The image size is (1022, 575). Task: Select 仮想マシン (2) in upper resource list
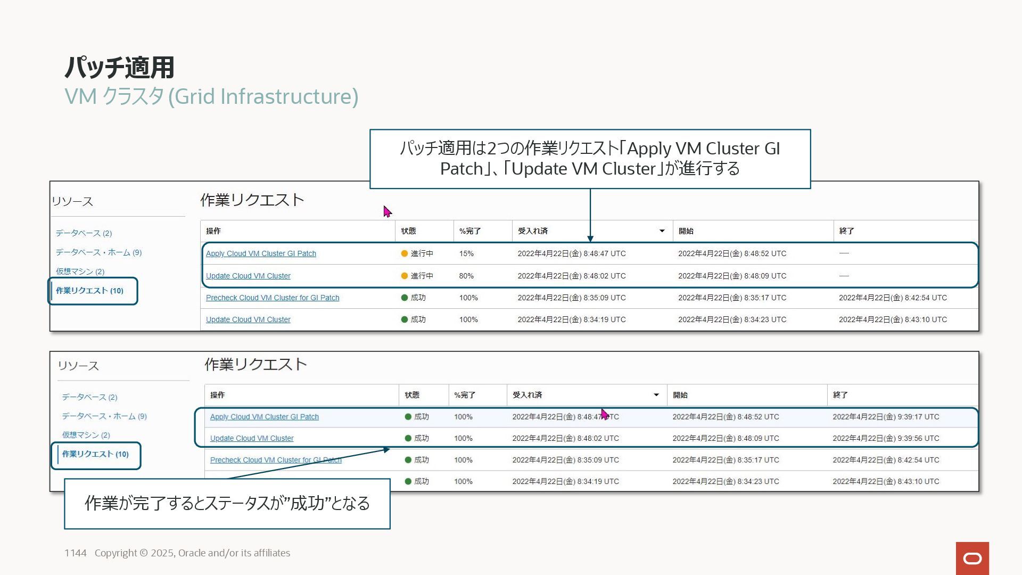(x=80, y=272)
